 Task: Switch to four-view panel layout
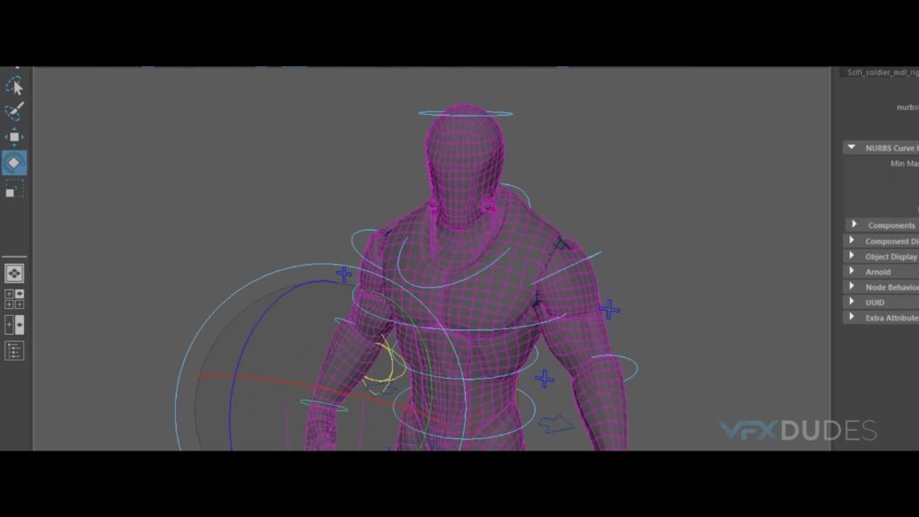coord(14,299)
